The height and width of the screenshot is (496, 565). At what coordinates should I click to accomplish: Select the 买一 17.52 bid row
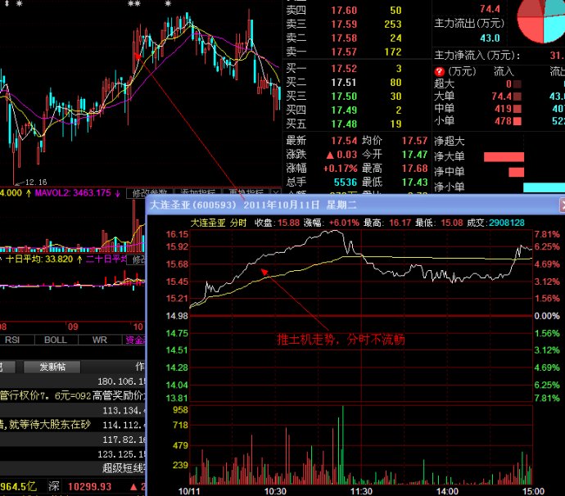pyautogui.click(x=344, y=69)
